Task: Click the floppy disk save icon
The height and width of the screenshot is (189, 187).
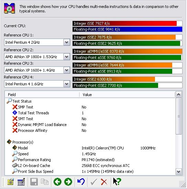Action: 34,182
